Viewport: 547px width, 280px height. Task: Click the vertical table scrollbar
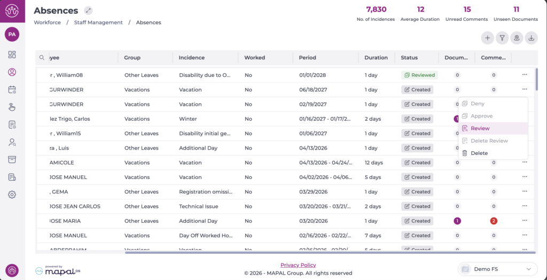click(536, 80)
